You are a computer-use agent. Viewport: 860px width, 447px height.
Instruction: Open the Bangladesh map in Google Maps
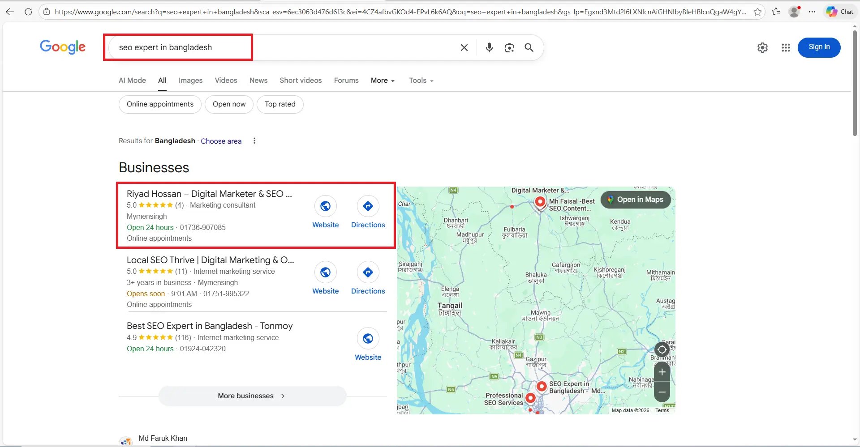636,200
